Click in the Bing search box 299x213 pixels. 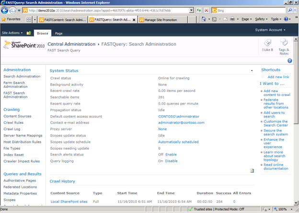point(251,11)
